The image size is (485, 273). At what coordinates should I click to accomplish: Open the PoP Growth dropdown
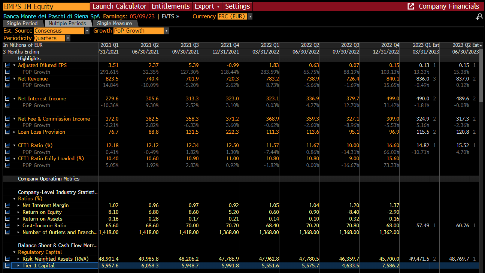tap(141, 31)
